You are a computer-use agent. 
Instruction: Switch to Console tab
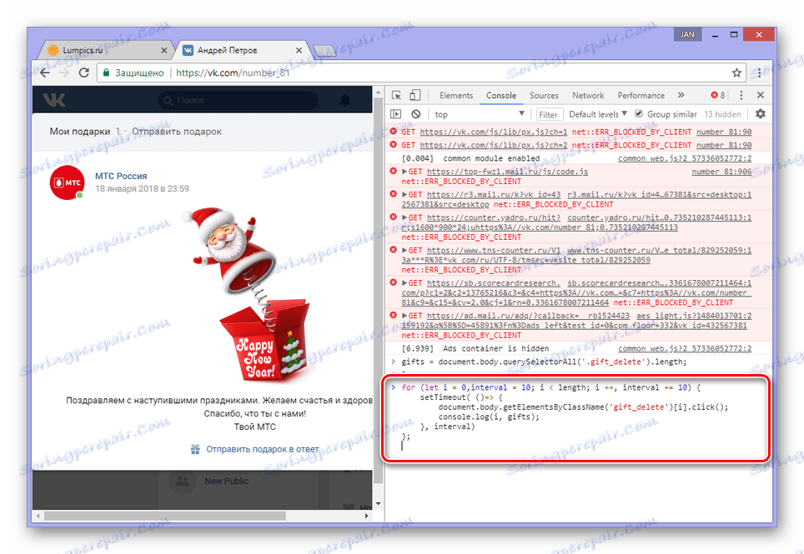pos(501,95)
